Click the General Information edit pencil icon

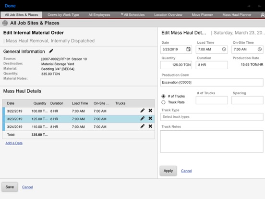(x=51, y=51)
